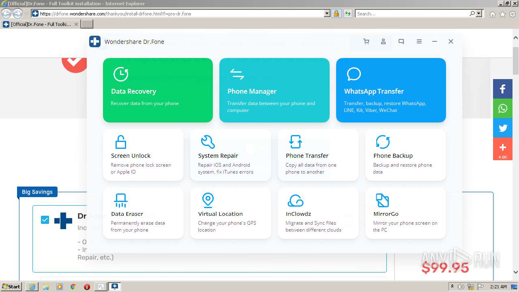Switch to Dr.Fone taskbar button
Image resolution: width=519 pixels, height=292 pixels.
click(115, 287)
